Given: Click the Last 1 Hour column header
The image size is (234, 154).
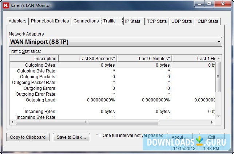Looking at the screenshot, I should pos(194,59).
